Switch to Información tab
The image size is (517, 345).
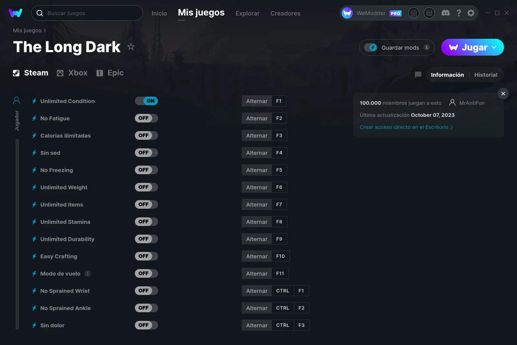[x=447, y=75]
